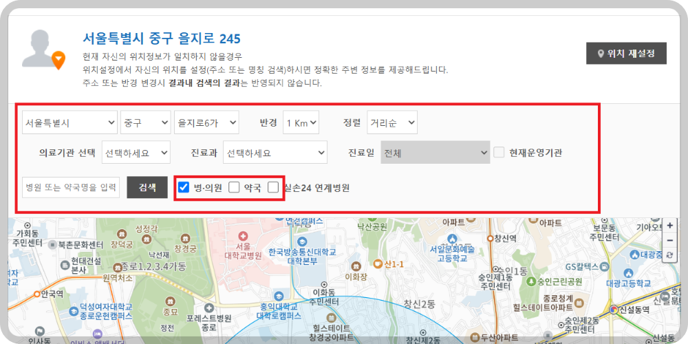Image resolution: width=688 pixels, height=344 pixels.
Task: Click the 종로청계 힐스테이트아파트 marker
Action: (x=579, y=303)
